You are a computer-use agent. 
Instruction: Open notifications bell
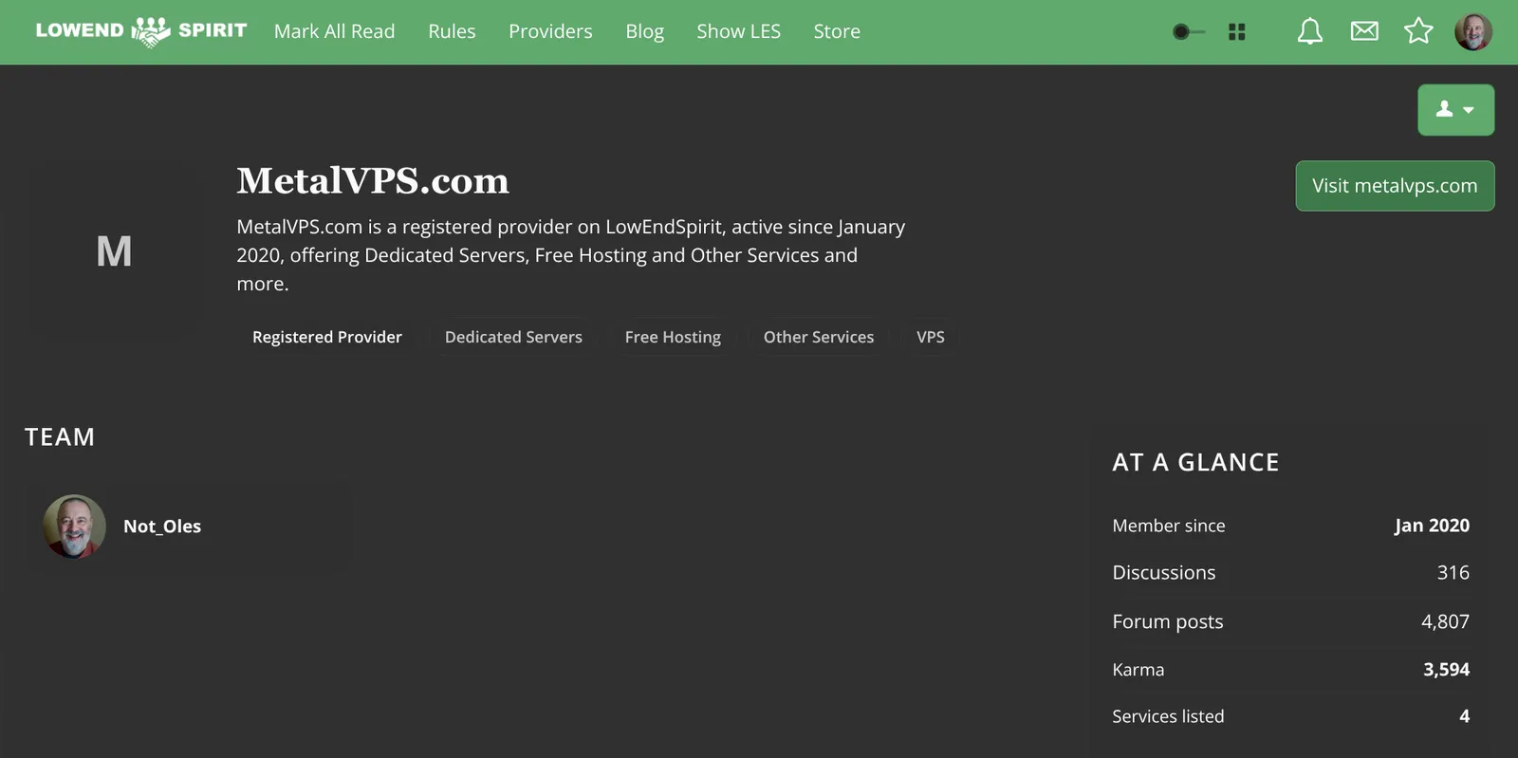coord(1310,31)
